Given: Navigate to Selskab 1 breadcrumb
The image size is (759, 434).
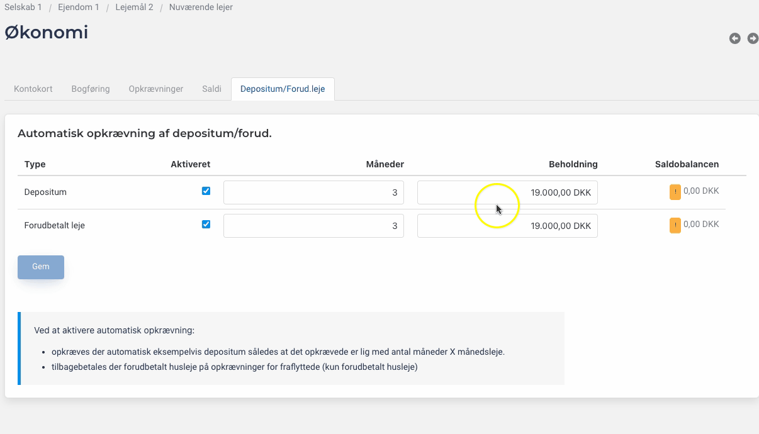Looking at the screenshot, I should [x=23, y=8].
